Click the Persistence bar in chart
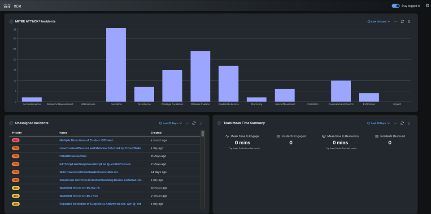The width and height of the screenshot is (431, 214). pos(144,94)
